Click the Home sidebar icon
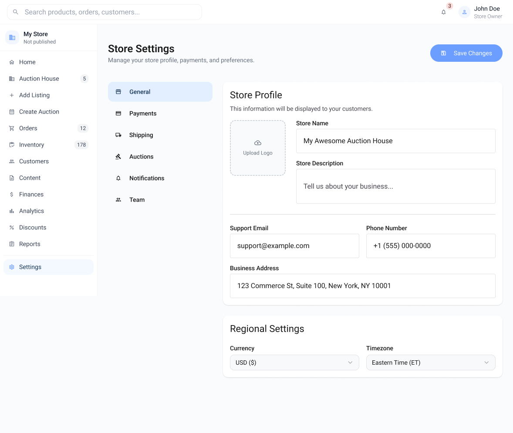 coord(12,62)
